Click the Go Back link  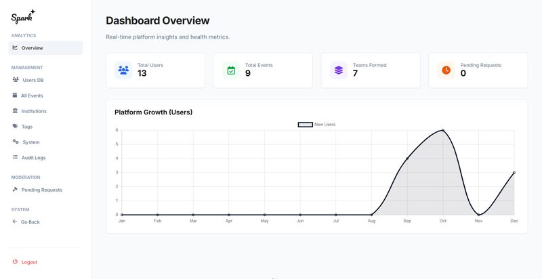(x=30, y=222)
